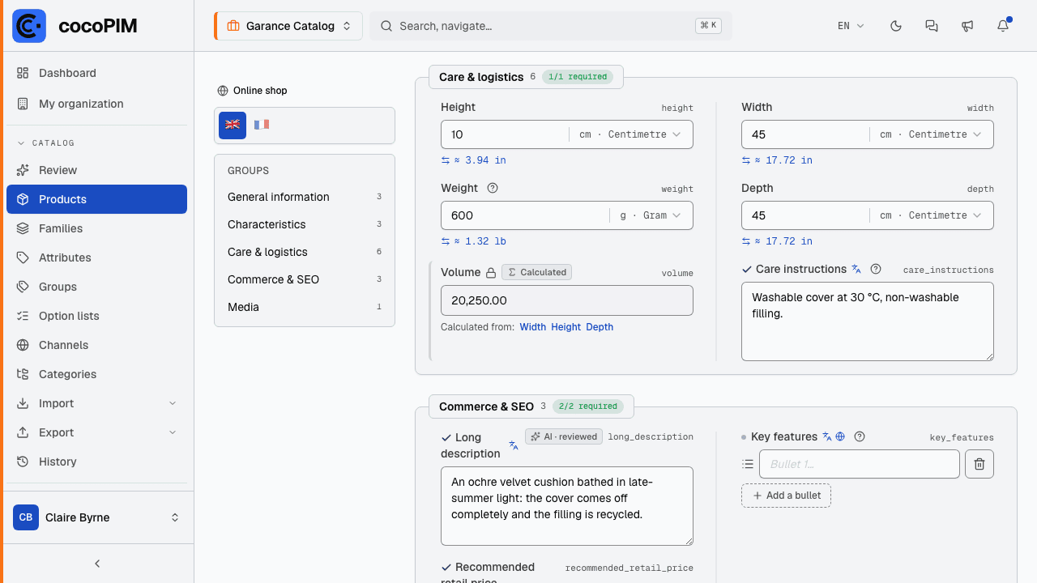
Task: Click the Height unit conversion icon
Action: 446,160
